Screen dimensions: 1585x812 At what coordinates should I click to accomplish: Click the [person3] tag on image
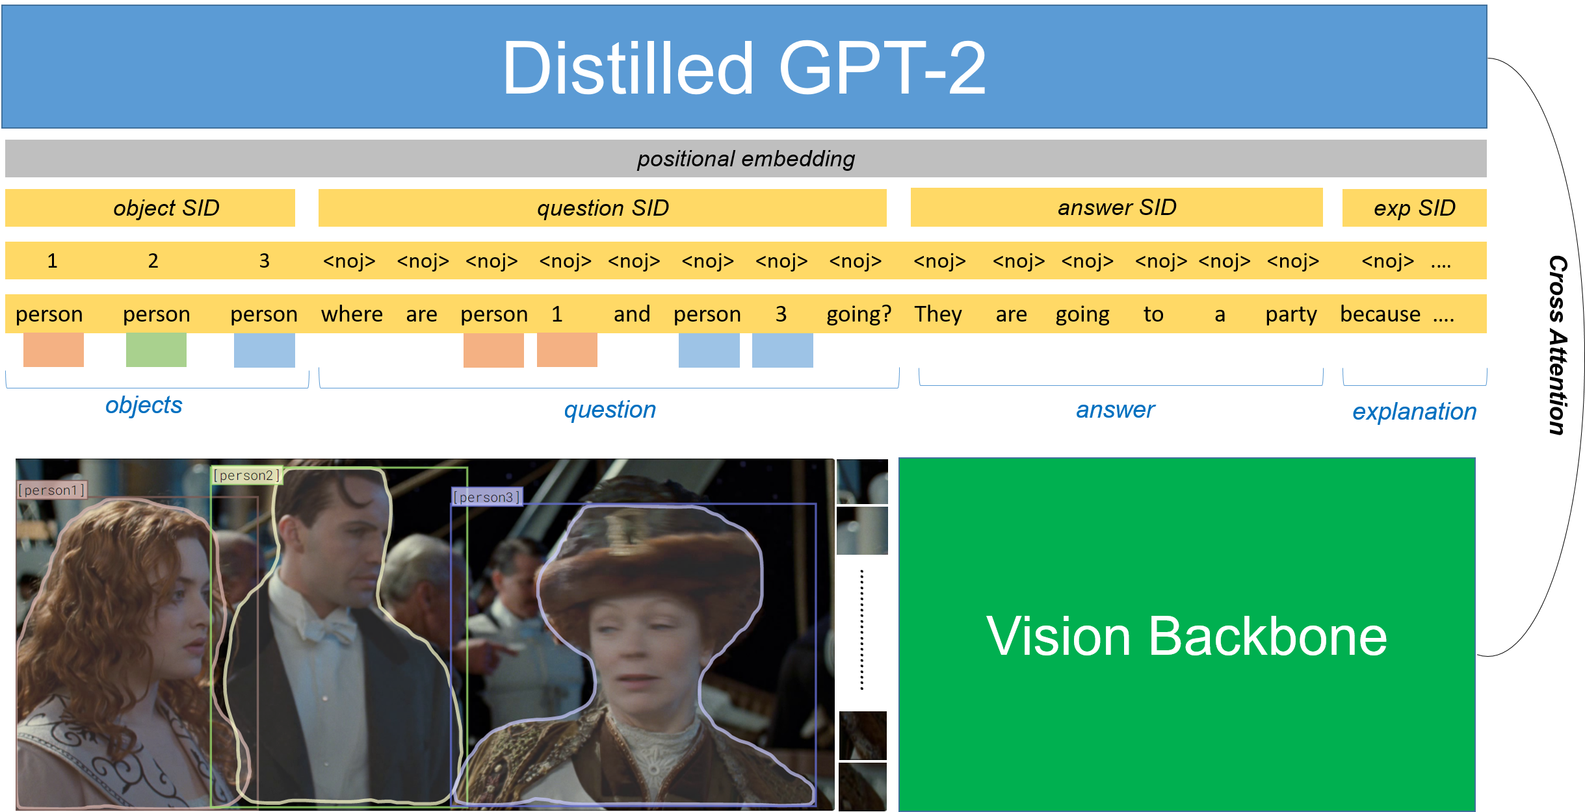pyautogui.click(x=487, y=497)
